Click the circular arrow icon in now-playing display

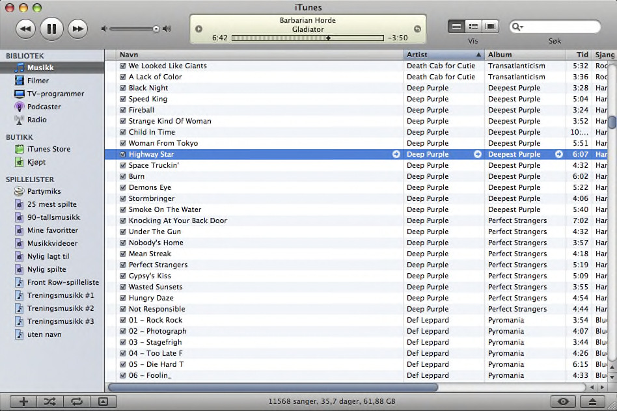(x=417, y=29)
